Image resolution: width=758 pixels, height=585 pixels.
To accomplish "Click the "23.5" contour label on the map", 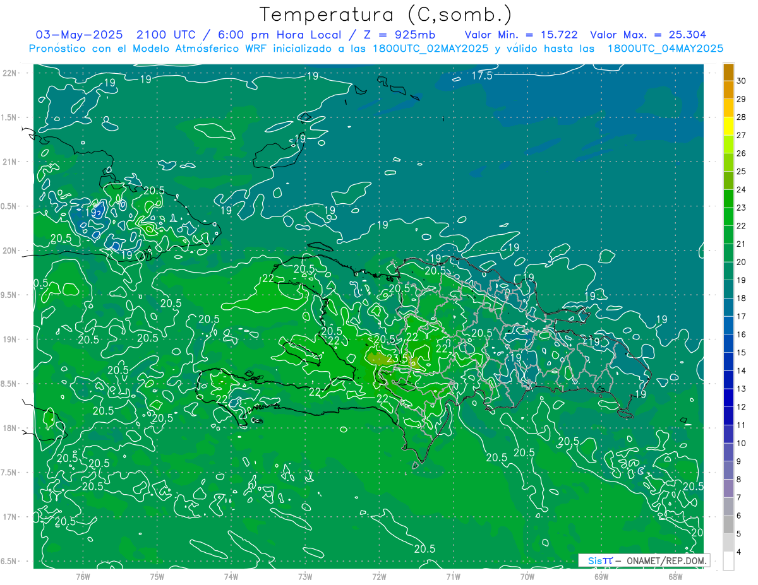I will 397,358.
